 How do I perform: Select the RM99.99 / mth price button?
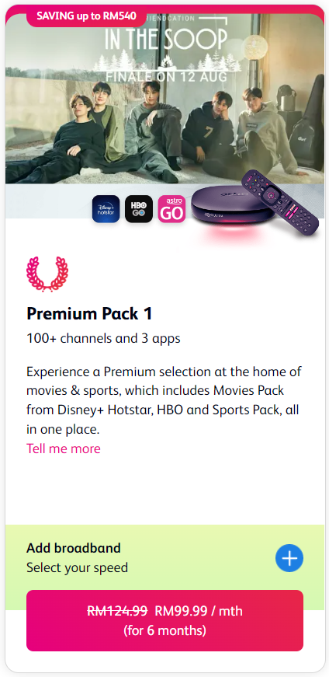point(164,620)
